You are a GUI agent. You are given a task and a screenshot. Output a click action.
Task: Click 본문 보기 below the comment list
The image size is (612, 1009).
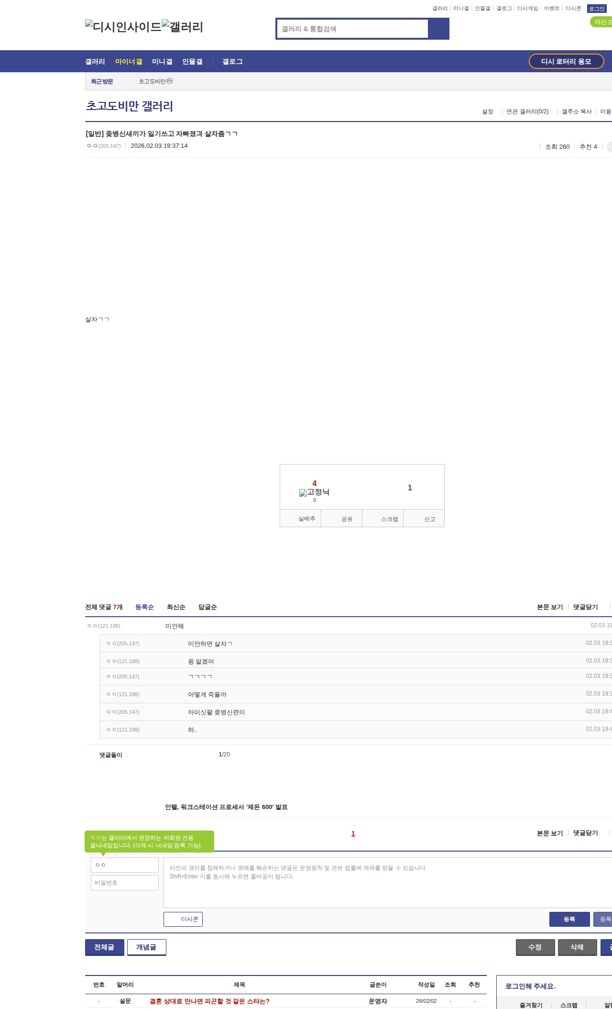click(x=550, y=833)
